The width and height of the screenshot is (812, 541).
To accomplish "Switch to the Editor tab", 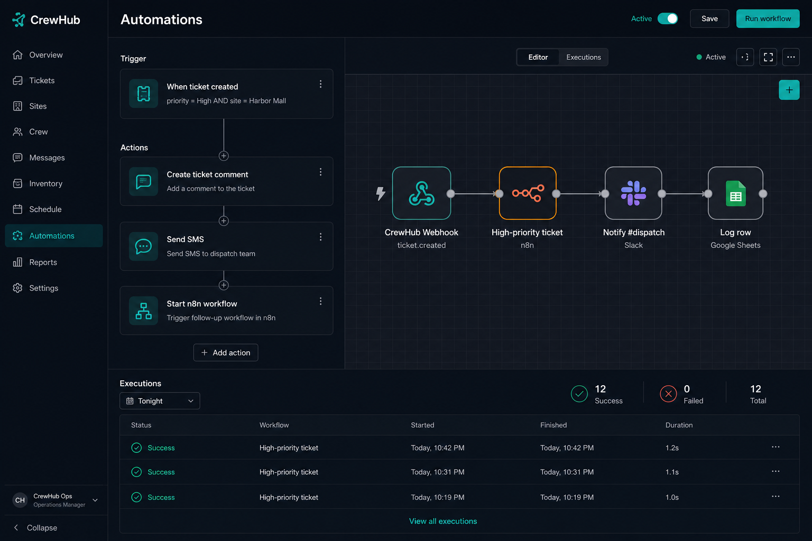I will click(x=538, y=57).
